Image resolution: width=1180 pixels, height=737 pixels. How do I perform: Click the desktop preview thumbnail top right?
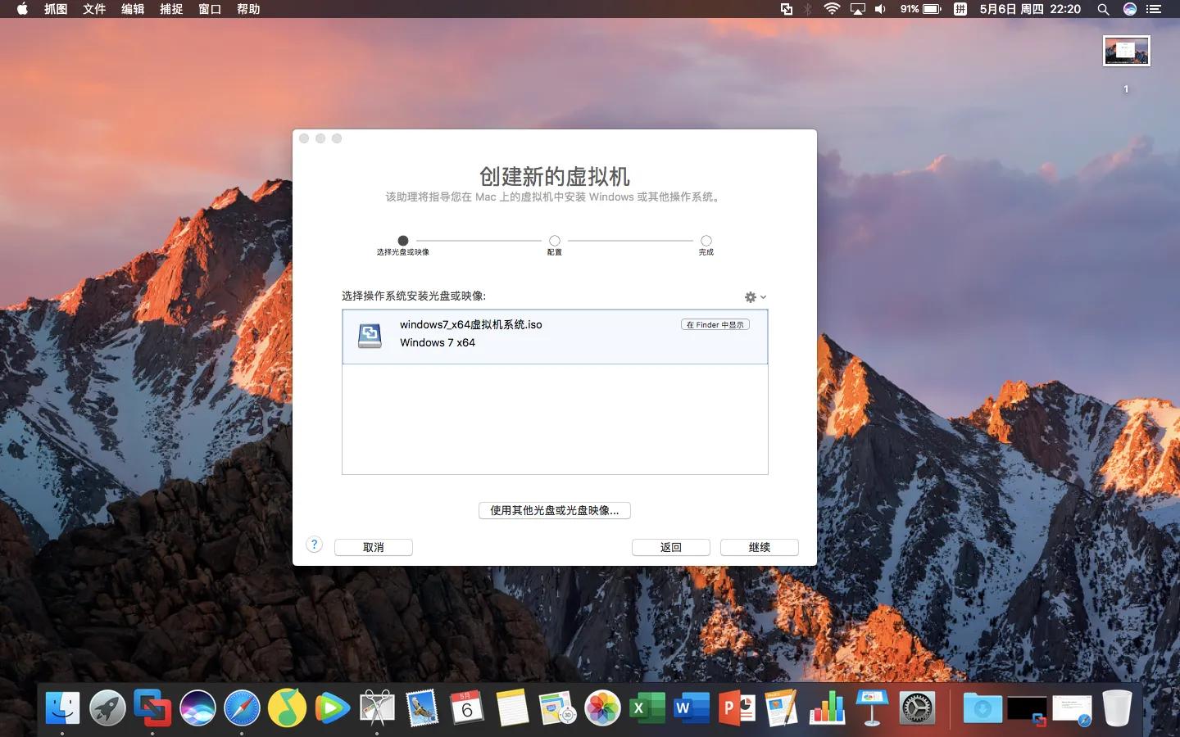[x=1126, y=50]
